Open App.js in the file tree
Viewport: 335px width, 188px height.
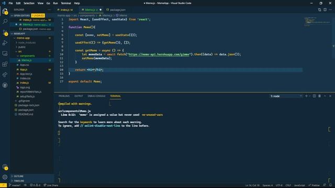[24, 69]
